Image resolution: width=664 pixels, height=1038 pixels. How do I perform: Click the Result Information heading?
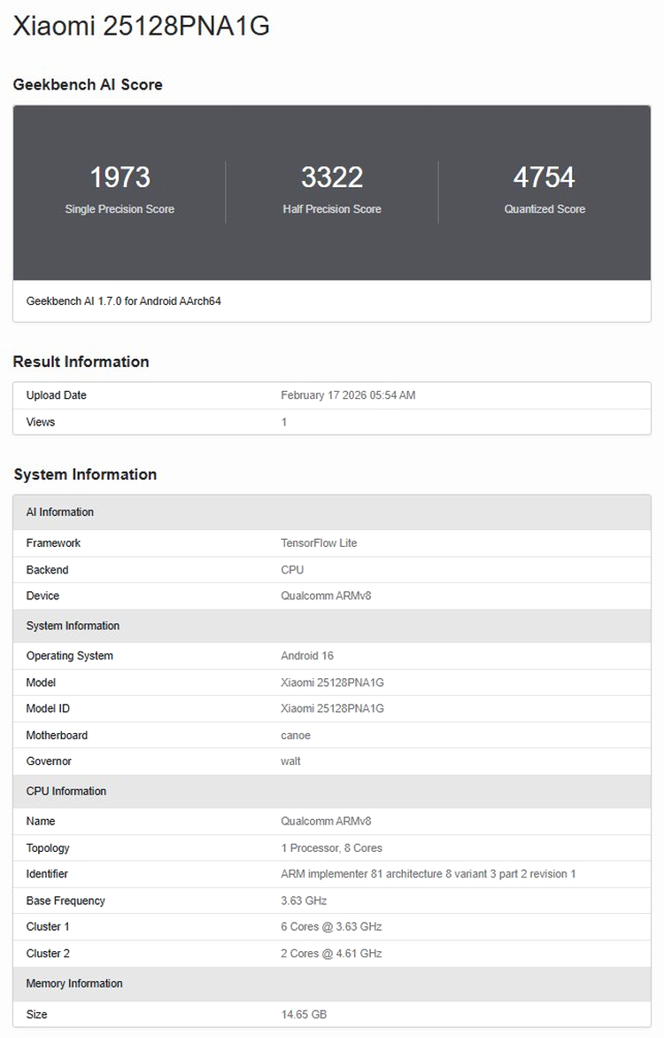pos(81,362)
